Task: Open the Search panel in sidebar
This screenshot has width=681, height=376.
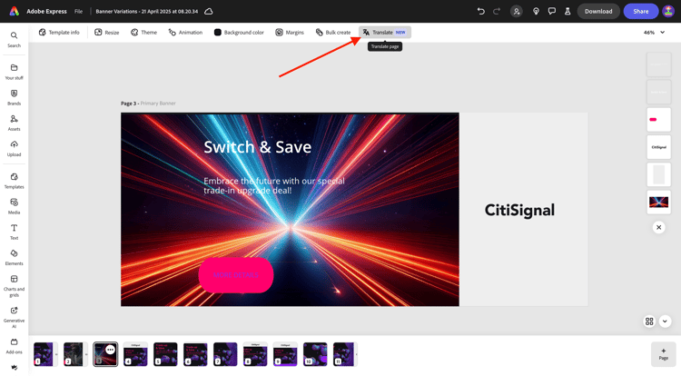Action: coord(14,39)
